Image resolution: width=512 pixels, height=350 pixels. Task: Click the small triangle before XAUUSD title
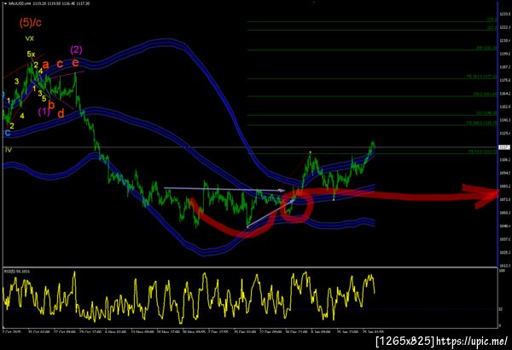click(x=6, y=3)
